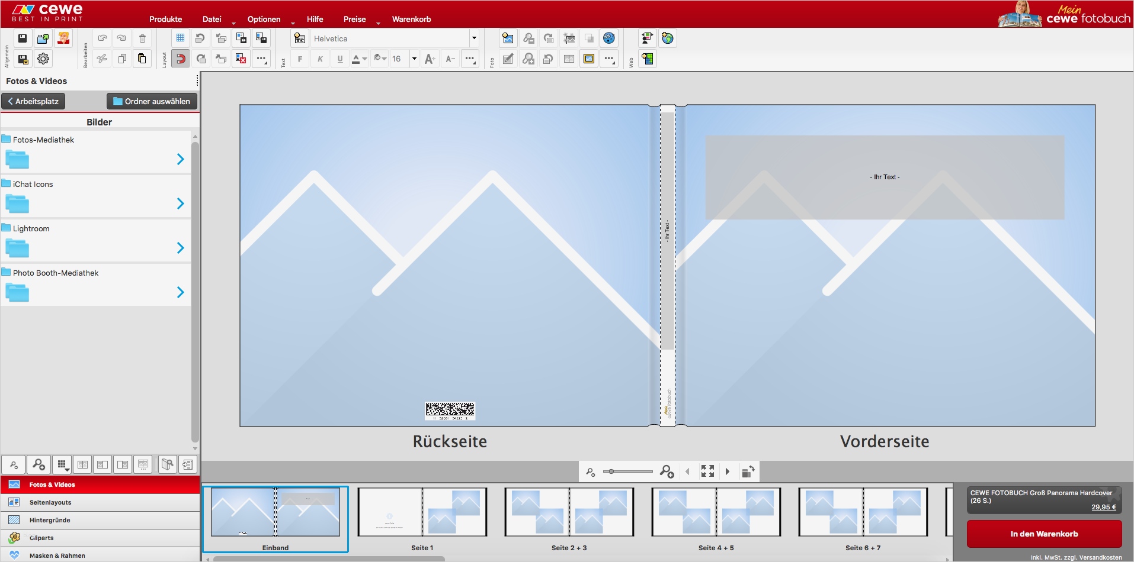Click the globe icon in the Web group
The width and height of the screenshot is (1134, 562).
pos(668,38)
